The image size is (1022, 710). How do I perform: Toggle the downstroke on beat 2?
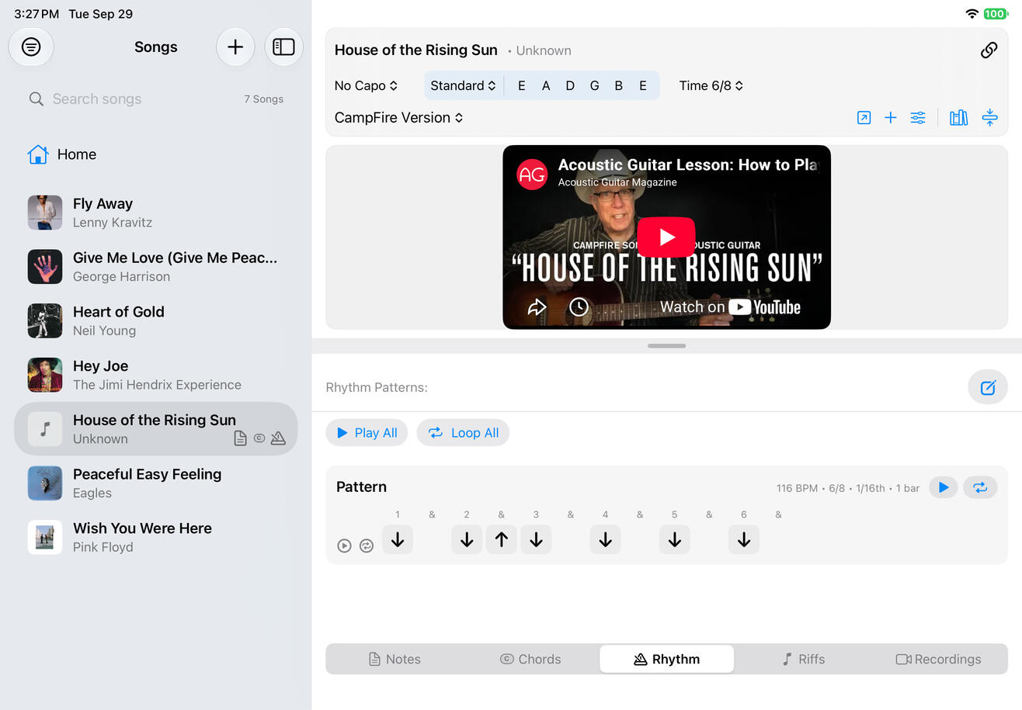click(467, 539)
